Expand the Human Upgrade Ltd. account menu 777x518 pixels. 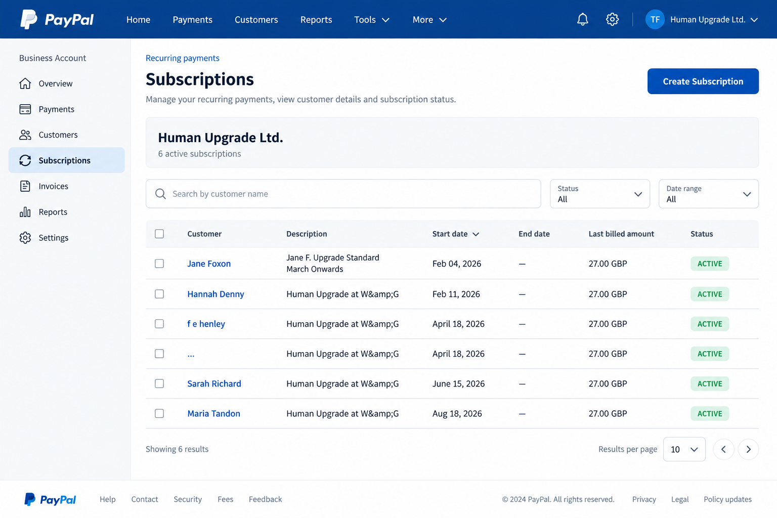point(714,20)
